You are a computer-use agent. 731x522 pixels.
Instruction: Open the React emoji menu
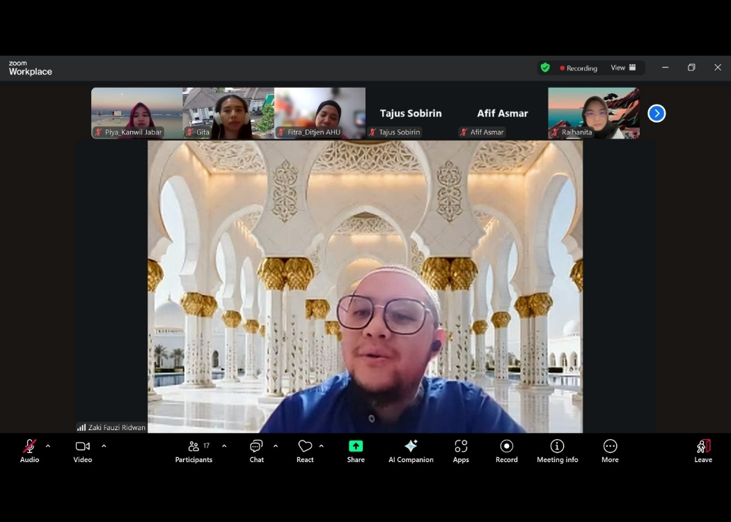tap(305, 450)
